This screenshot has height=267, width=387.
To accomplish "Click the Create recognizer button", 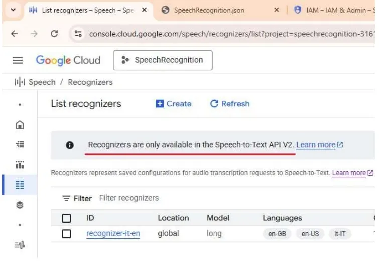I will tap(174, 104).
